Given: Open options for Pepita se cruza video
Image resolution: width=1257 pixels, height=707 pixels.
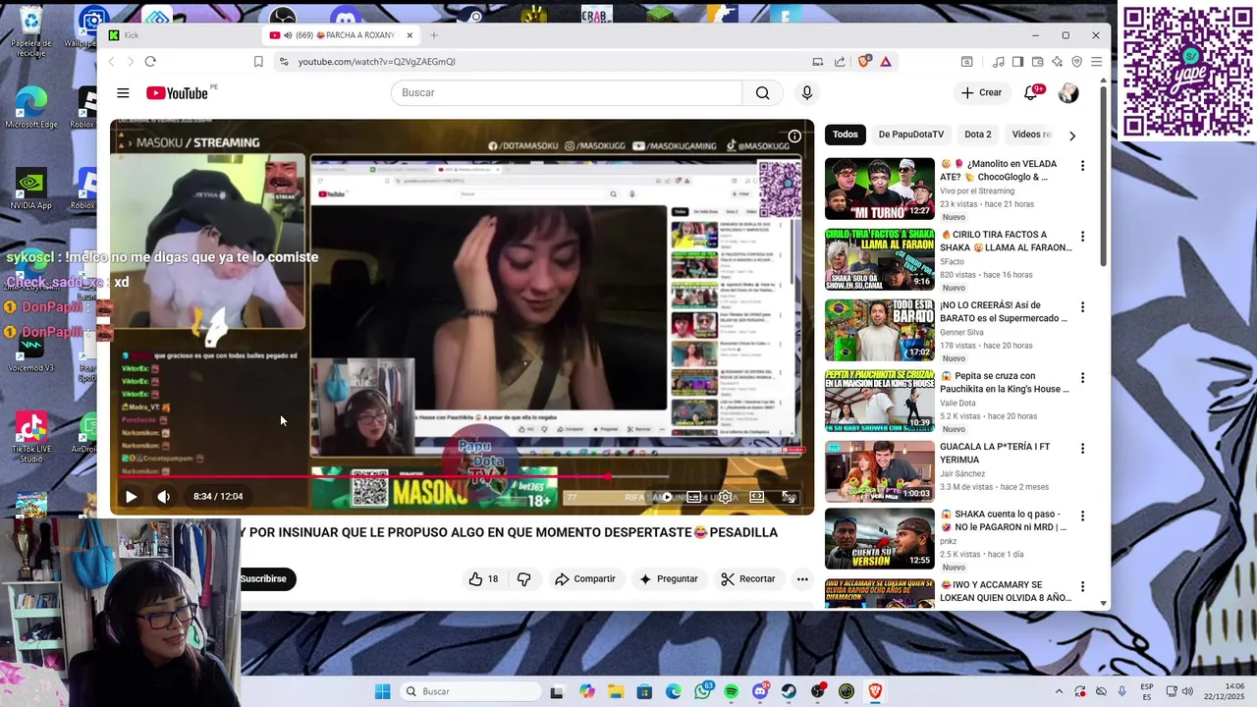Looking at the screenshot, I should 1082,378.
